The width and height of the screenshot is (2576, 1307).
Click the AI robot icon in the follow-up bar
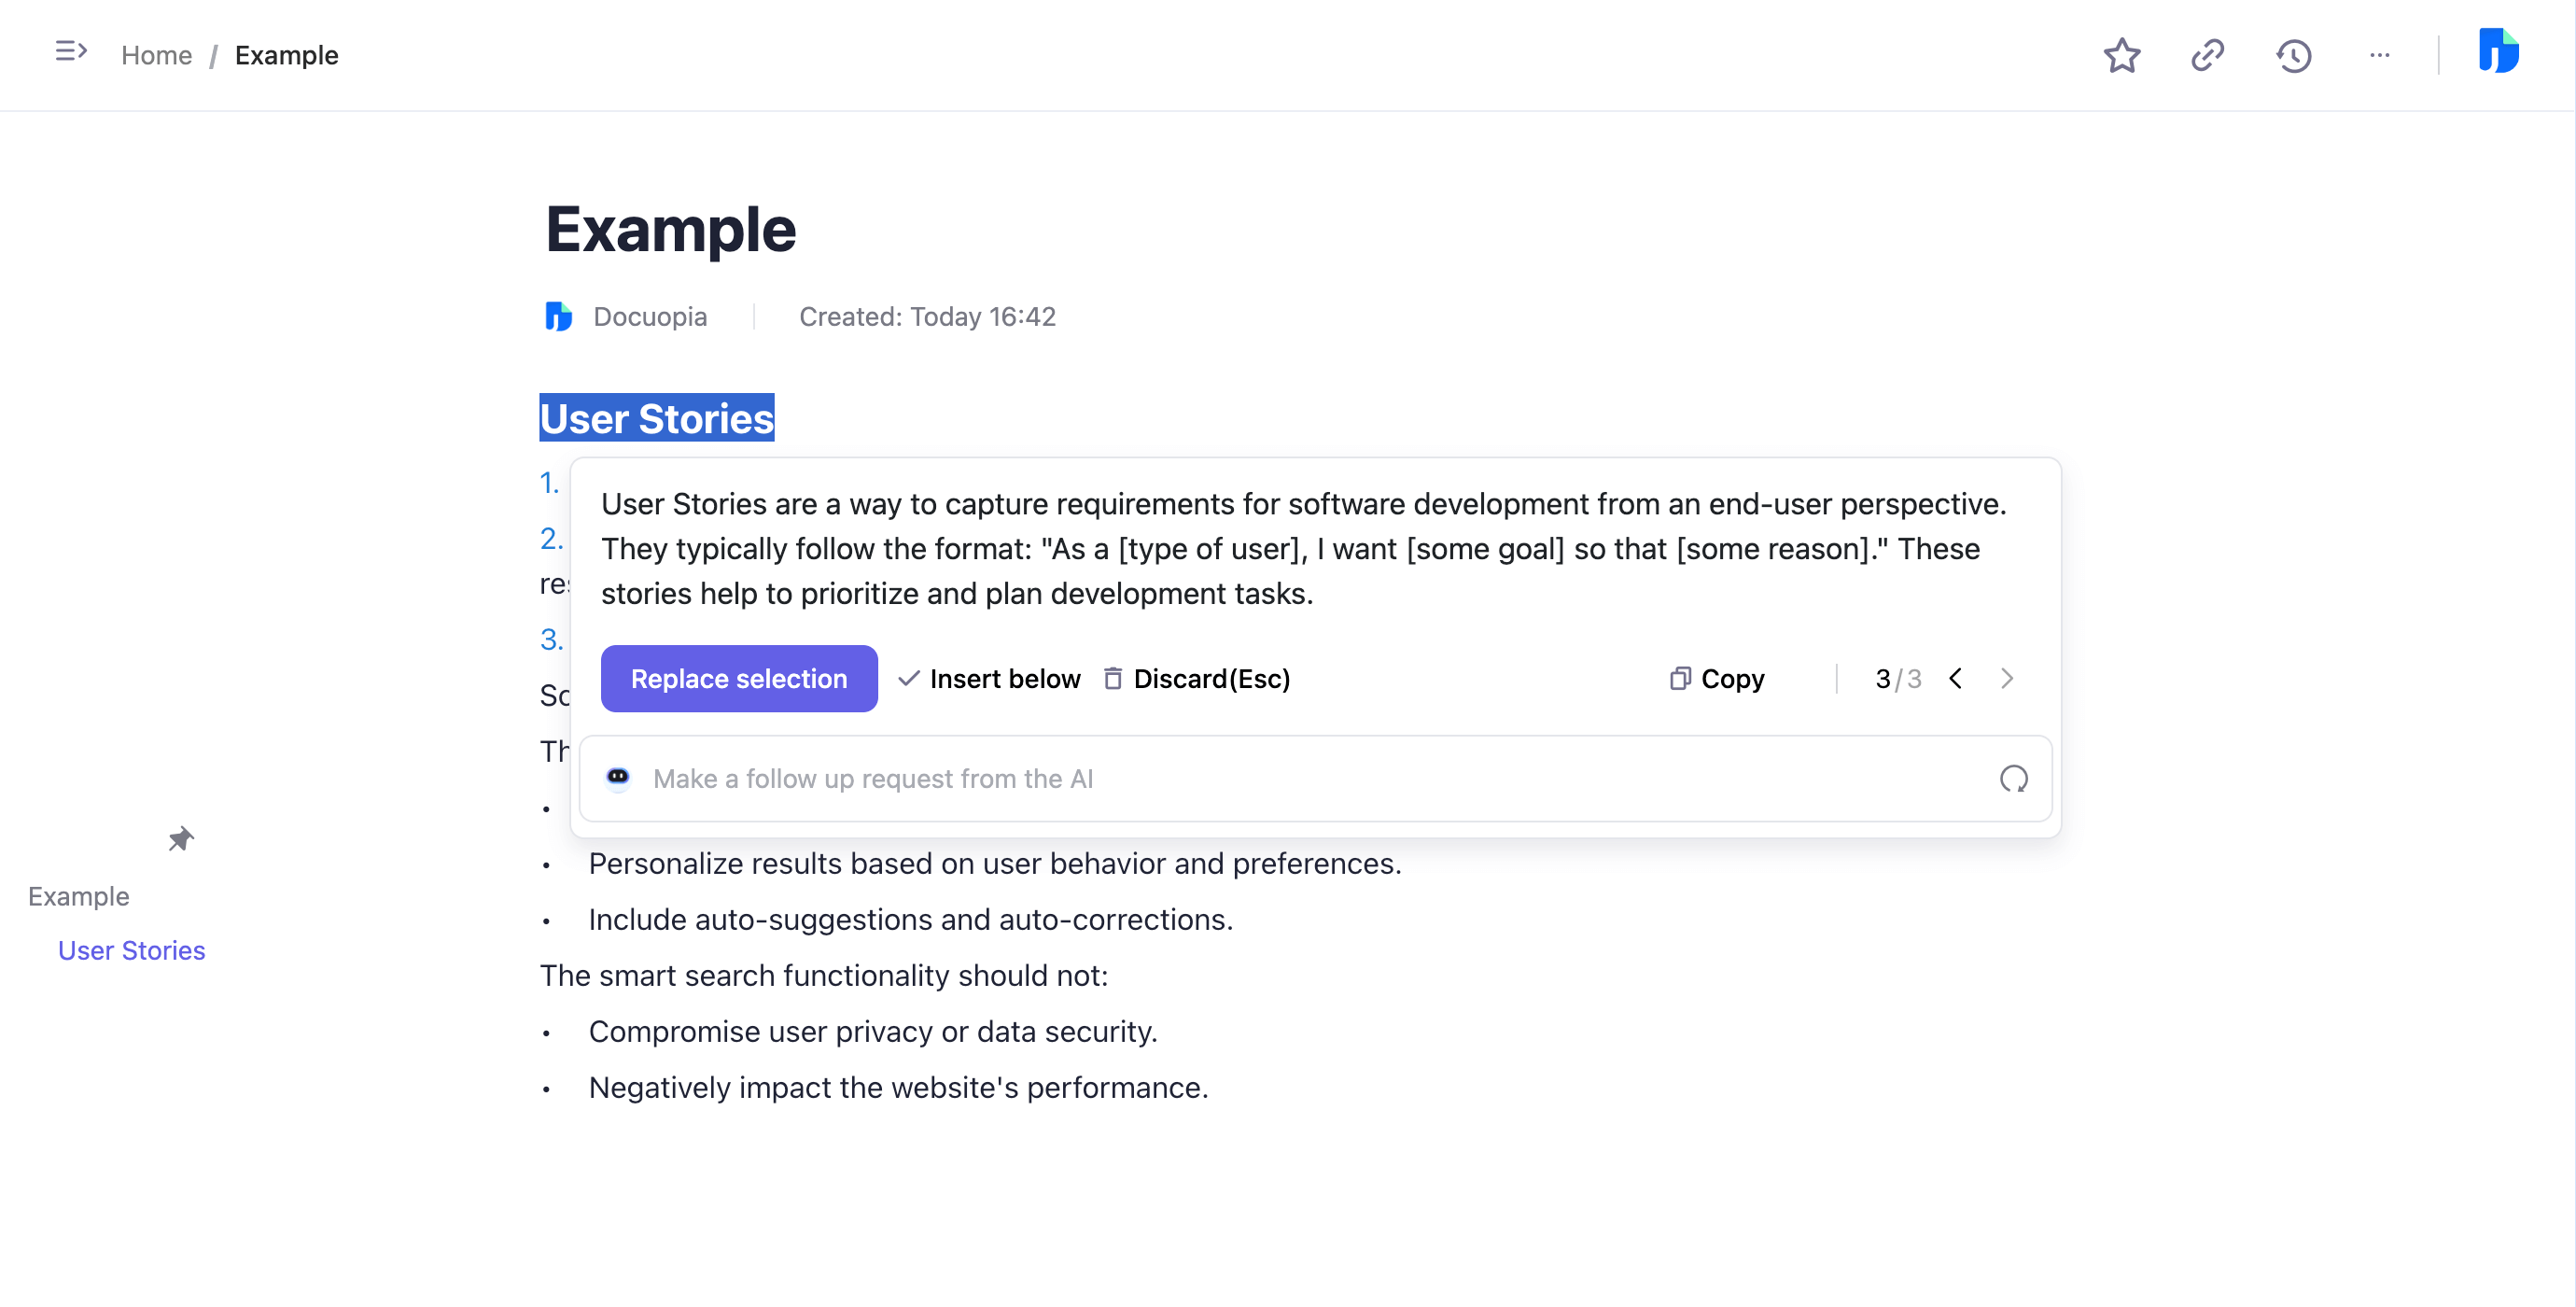pyautogui.click(x=619, y=778)
